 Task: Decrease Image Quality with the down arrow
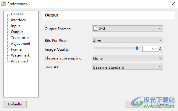pyautogui.click(x=160, y=50)
